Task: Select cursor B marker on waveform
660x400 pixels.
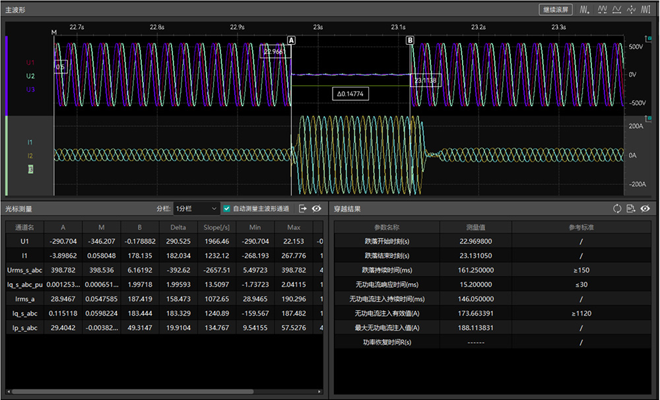Action: coord(410,40)
